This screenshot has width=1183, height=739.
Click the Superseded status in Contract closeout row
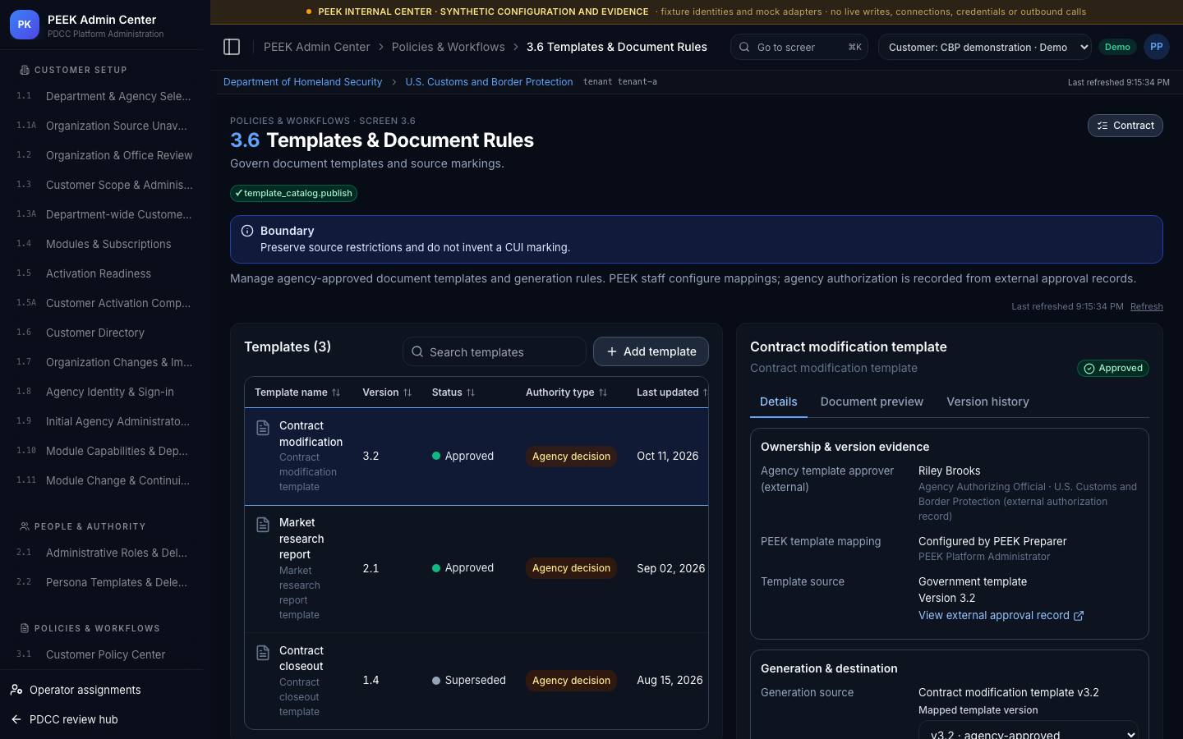tap(469, 680)
